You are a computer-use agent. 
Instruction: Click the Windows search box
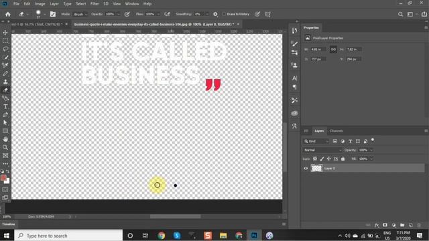[68, 236]
